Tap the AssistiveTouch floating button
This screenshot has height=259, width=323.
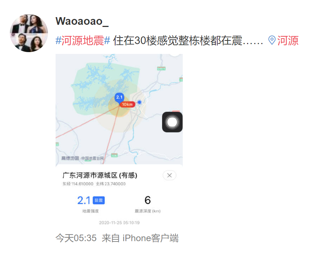(172, 122)
